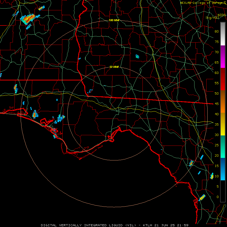Click the scale value "45"
Image resolution: width=227 pixels, height=227 pixels.
point(217,104)
